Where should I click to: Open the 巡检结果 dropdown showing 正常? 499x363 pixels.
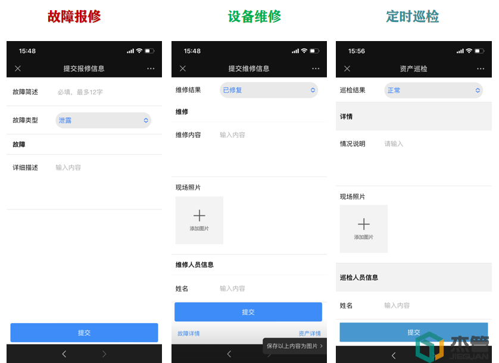pyautogui.click(x=433, y=90)
